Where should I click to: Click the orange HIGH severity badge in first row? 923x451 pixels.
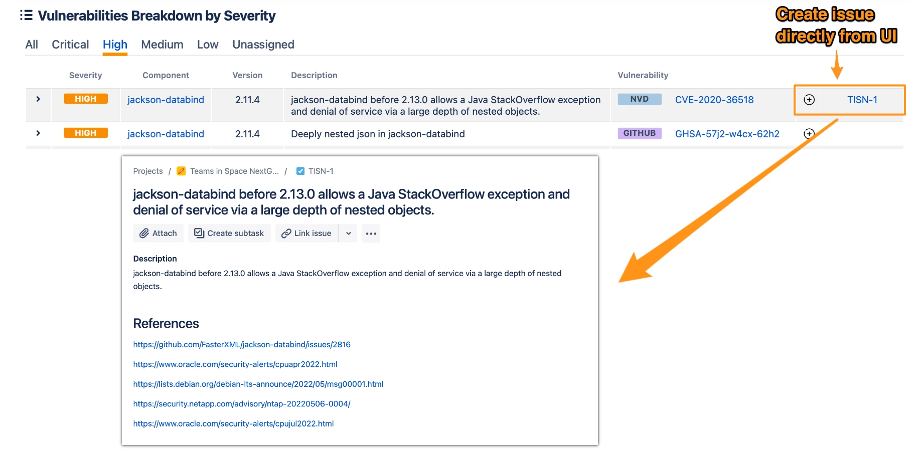pos(86,99)
